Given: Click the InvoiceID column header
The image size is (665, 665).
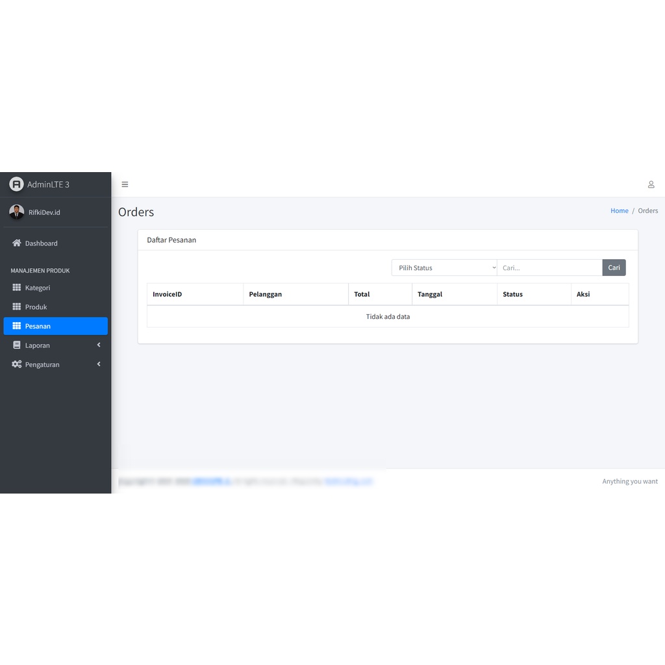Looking at the screenshot, I should click(x=195, y=294).
